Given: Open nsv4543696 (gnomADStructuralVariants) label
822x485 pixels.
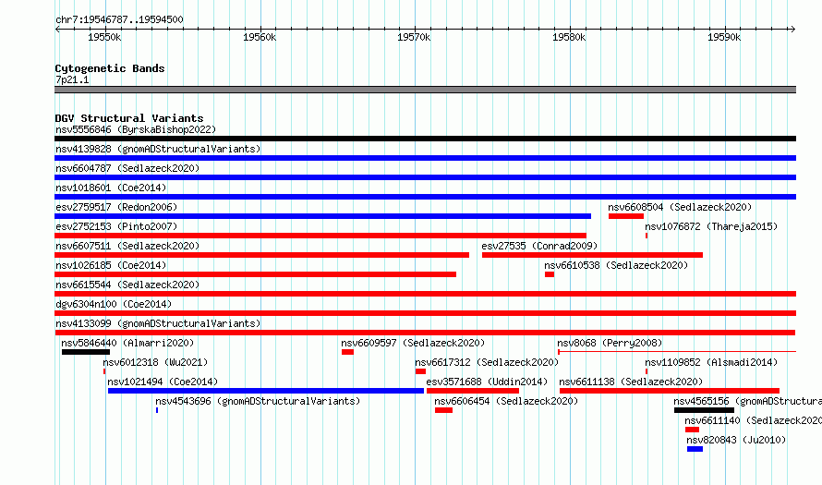Looking at the screenshot, I should (x=258, y=401).
